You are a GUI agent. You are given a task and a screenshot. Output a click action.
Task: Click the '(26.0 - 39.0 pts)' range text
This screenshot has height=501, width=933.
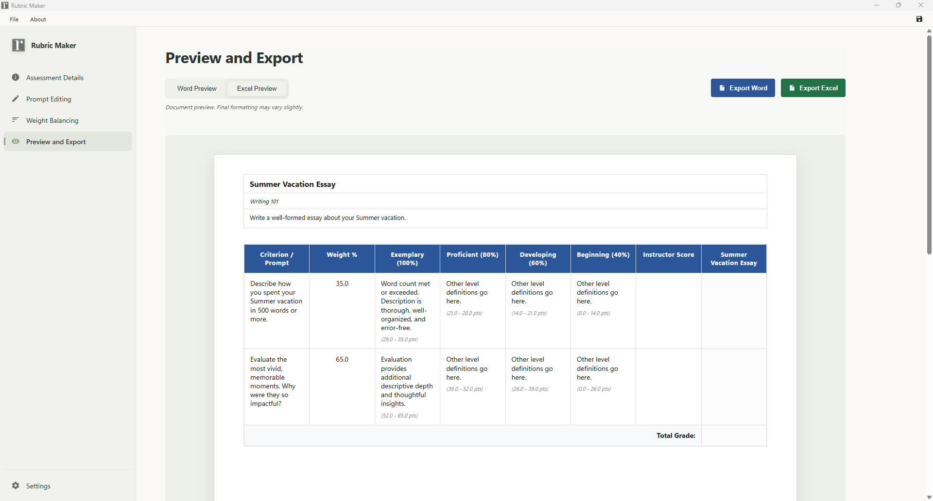pyautogui.click(x=530, y=389)
